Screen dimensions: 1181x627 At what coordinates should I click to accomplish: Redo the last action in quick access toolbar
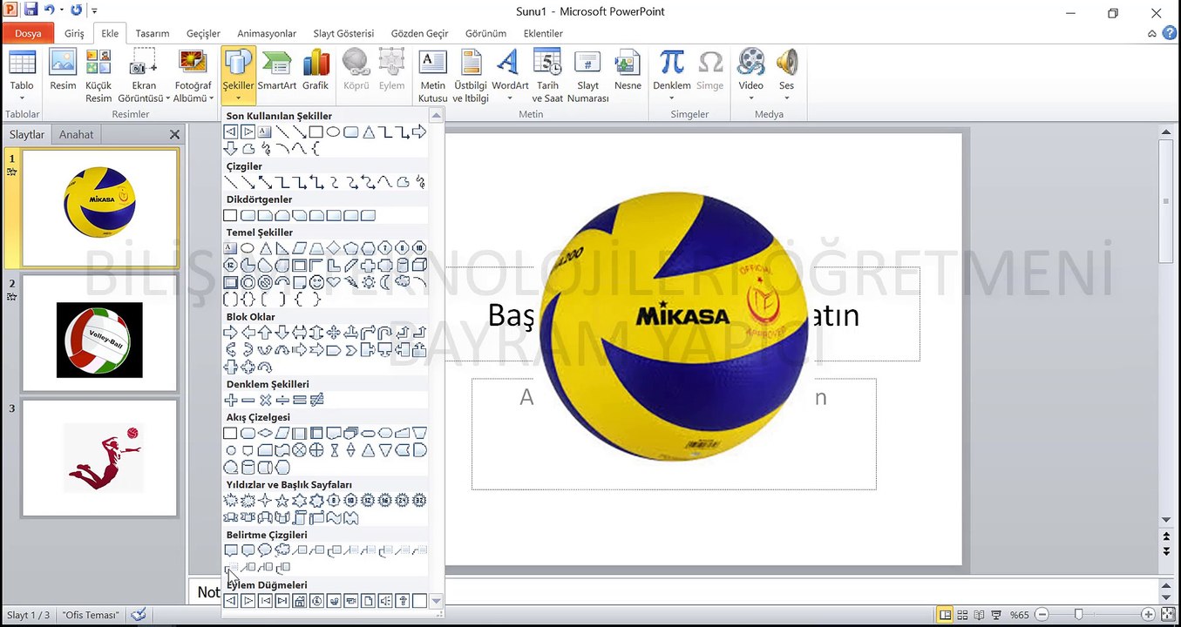point(76,11)
